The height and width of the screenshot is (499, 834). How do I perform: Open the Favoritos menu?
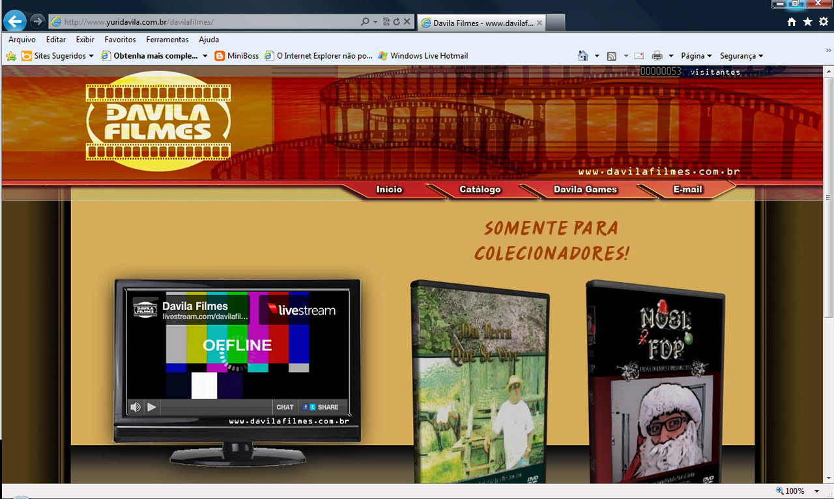121,40
